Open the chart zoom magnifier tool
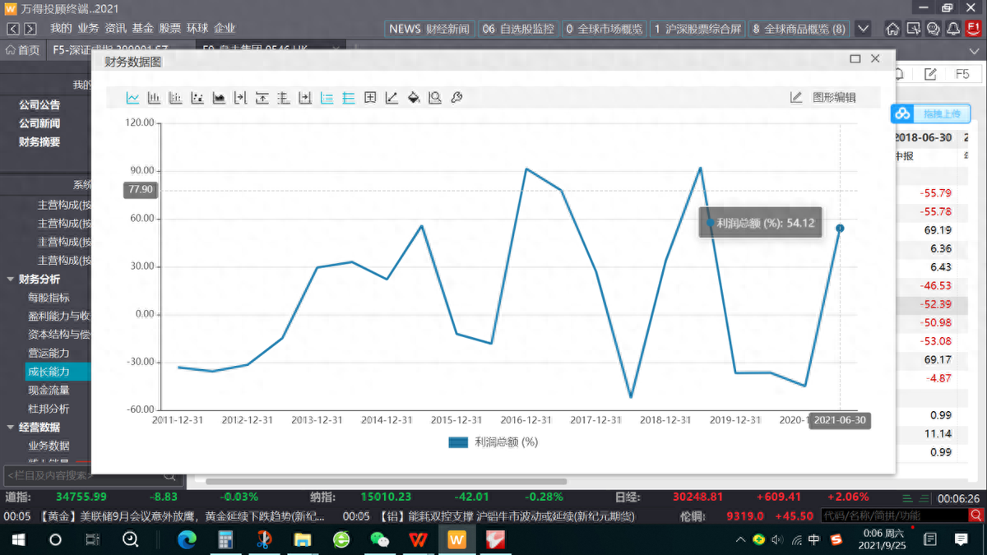The image size is (987, 555). point(435,98)
